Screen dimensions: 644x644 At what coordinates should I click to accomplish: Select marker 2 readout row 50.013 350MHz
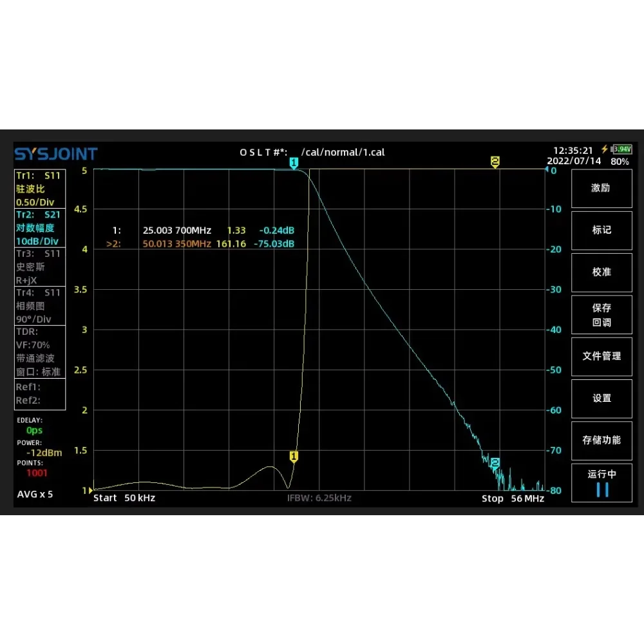pos(200,243)
